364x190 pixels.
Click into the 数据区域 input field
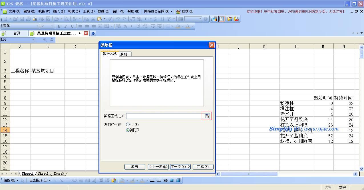(164, 116)
